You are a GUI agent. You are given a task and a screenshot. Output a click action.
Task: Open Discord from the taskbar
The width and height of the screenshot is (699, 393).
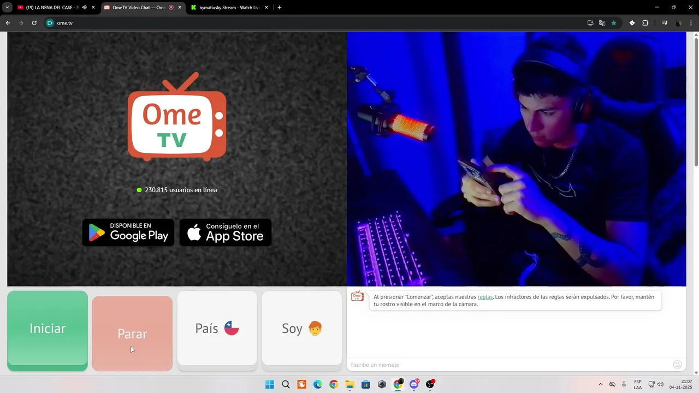[x=414, y=384]
